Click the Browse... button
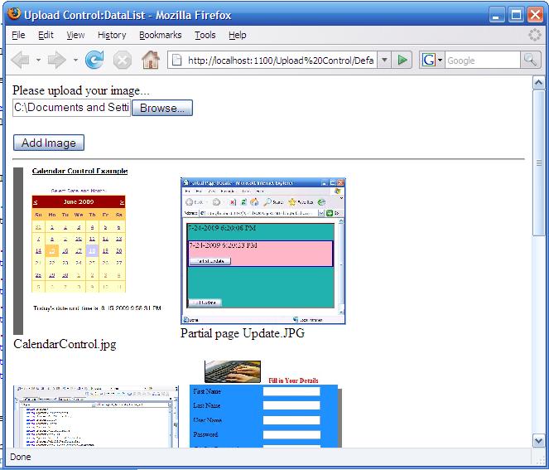Viewport: 549px width, 470px height. pos(162,108)
